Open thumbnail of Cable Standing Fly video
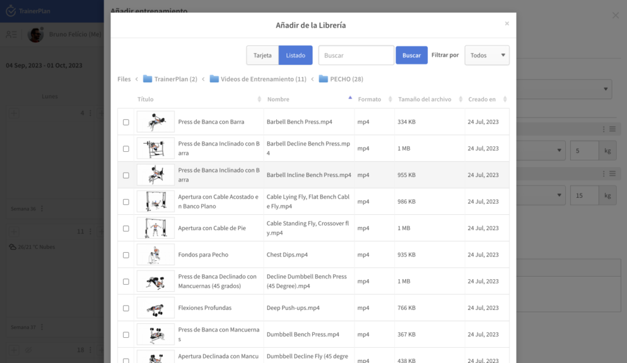 156,228
